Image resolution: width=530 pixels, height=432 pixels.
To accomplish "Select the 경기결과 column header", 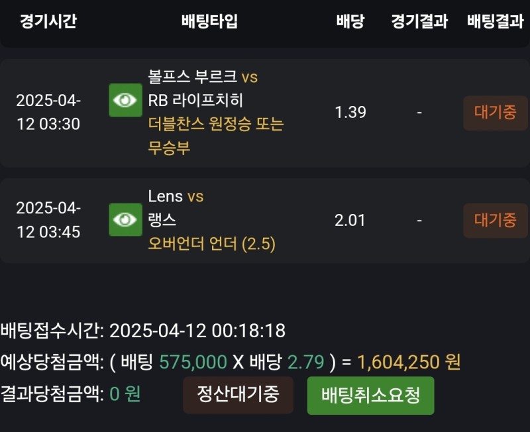I will click(419, 21).
